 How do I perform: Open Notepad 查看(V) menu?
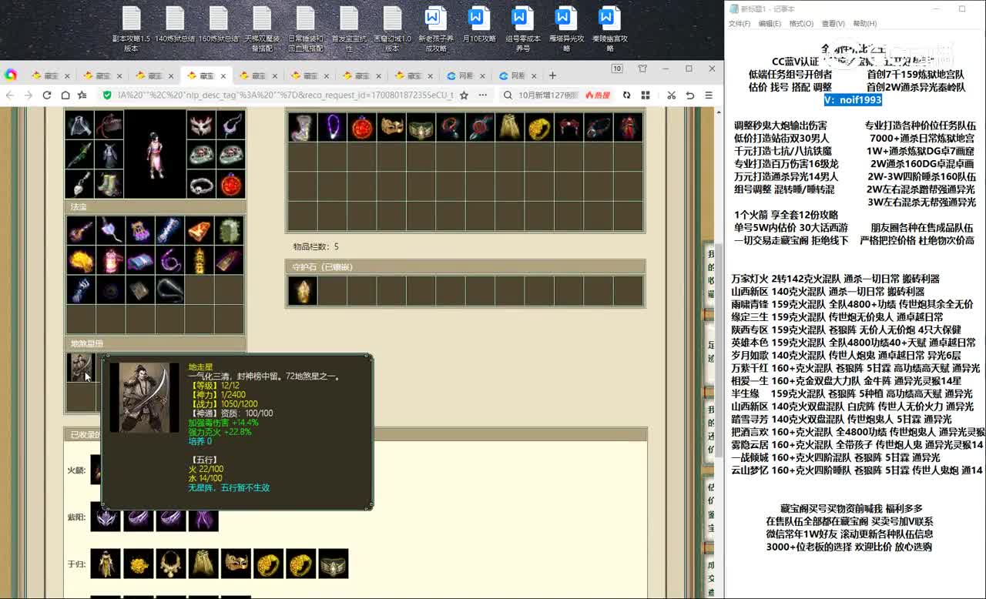pos(833,24)
